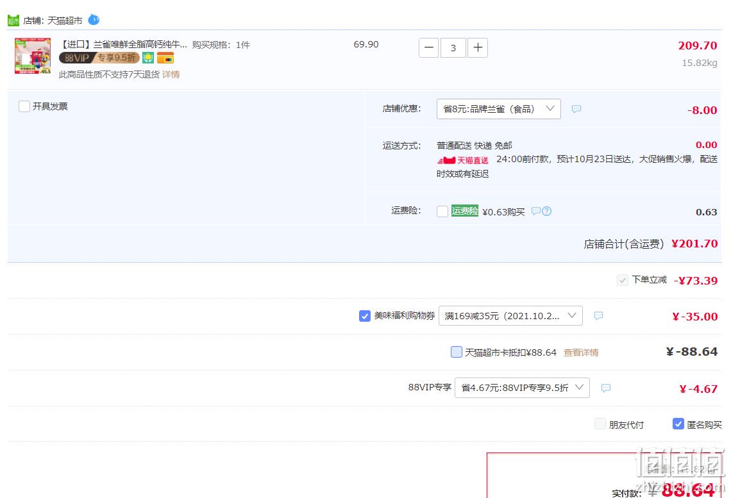731x498 pixels.
Task: Open the 兰雀 milk product title link
Action: click(124, 45)
